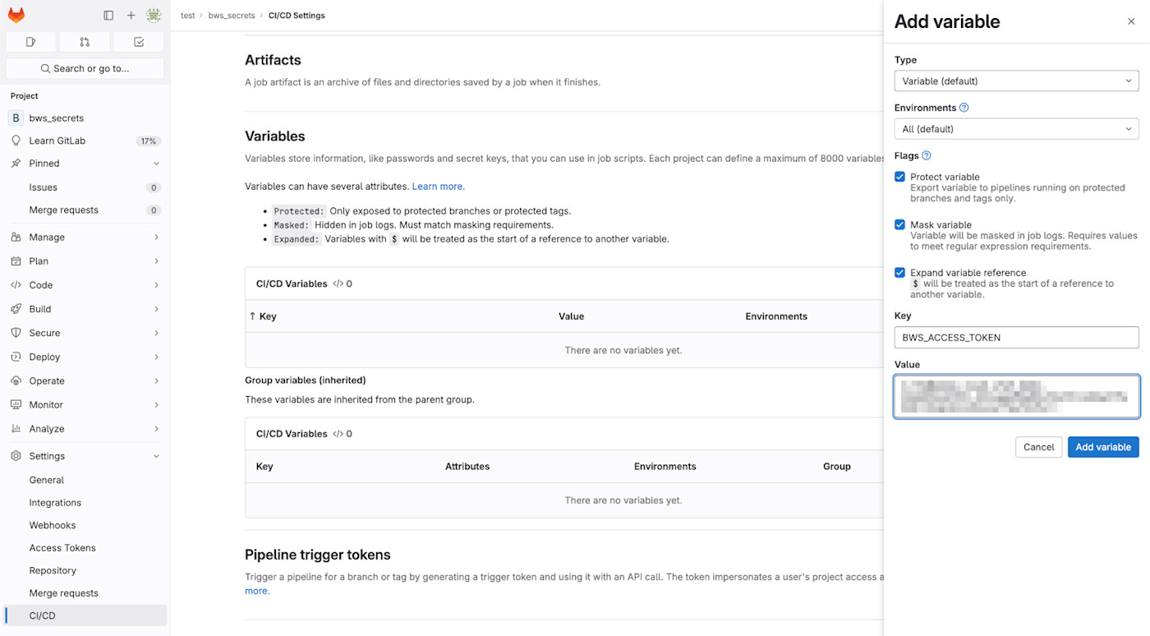Viewport: 1150px width, 636px height.
Task: Click the Environments help question icon
Action: point(963,107)
